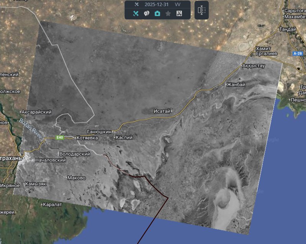Viewport: 306px width, 244px height.
Task: Select the scissors clip tool
Action: [x=179, y=13]
